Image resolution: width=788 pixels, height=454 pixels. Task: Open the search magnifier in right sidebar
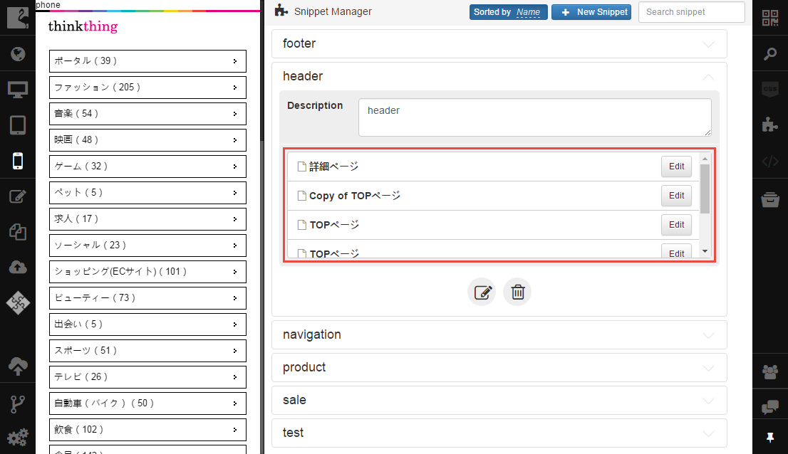(x=770, y=53)
